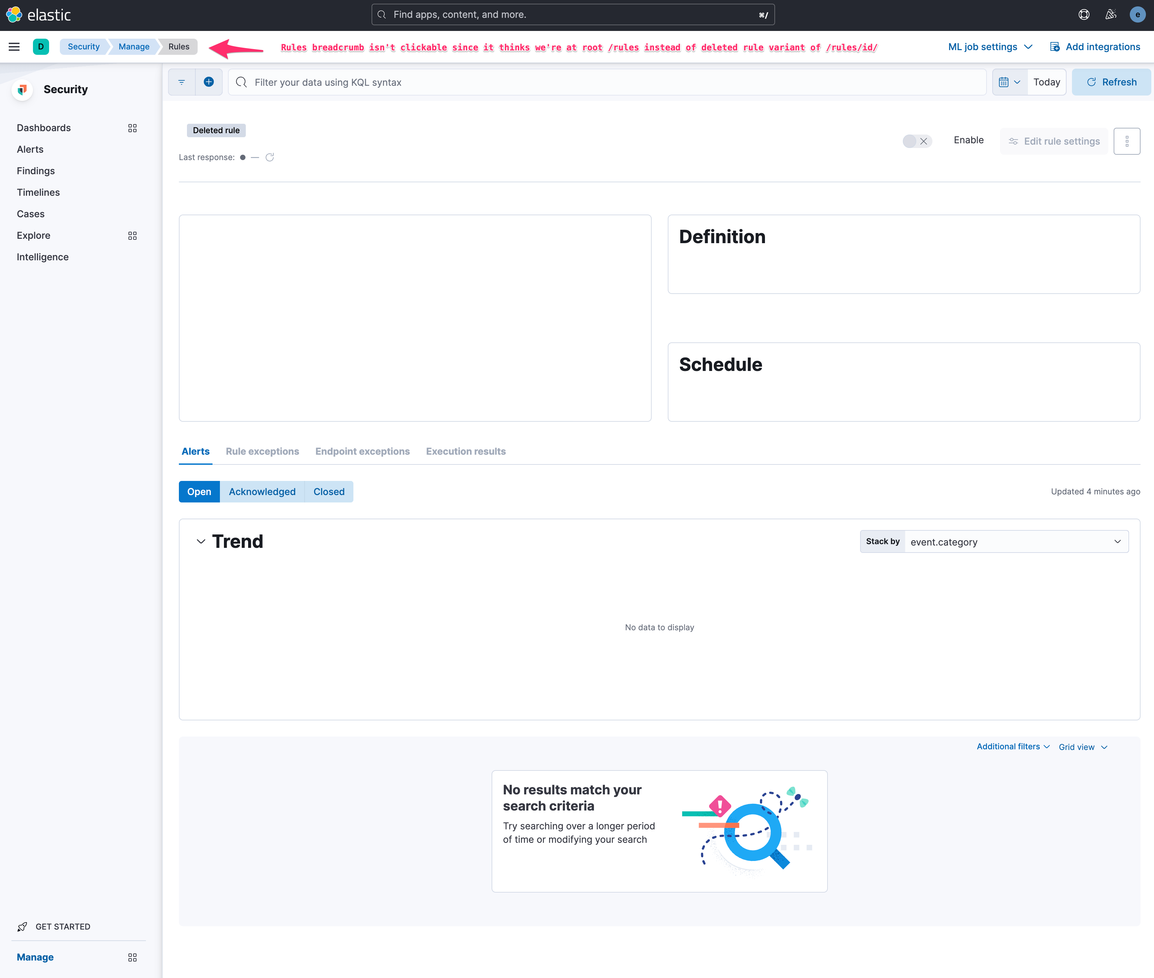1154x978 pixels.
Task: Click the Refresh button
Action: (x=1111, y=81)
